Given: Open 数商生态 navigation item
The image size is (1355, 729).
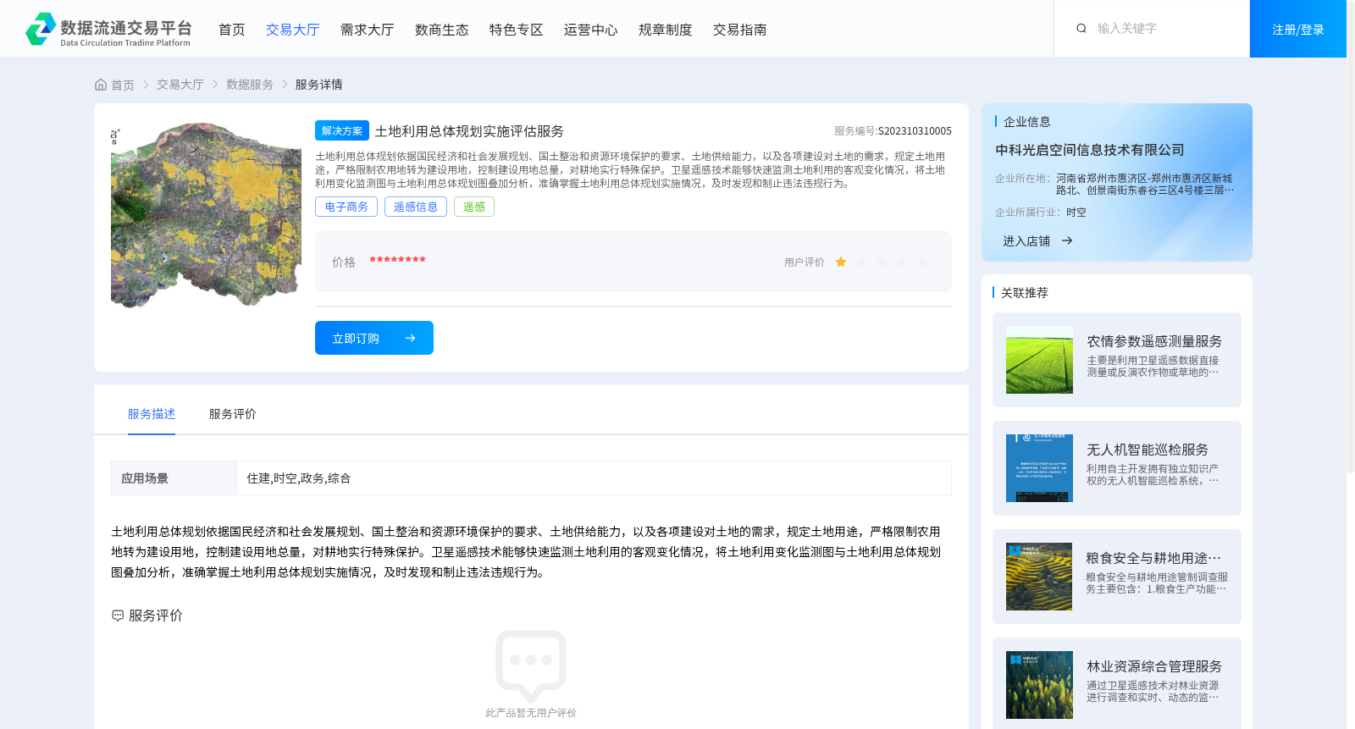Looking at the screenshot, I should click(442, 30).
